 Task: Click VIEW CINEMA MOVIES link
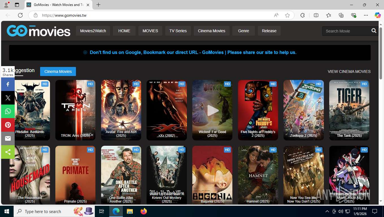click(349, 71)
